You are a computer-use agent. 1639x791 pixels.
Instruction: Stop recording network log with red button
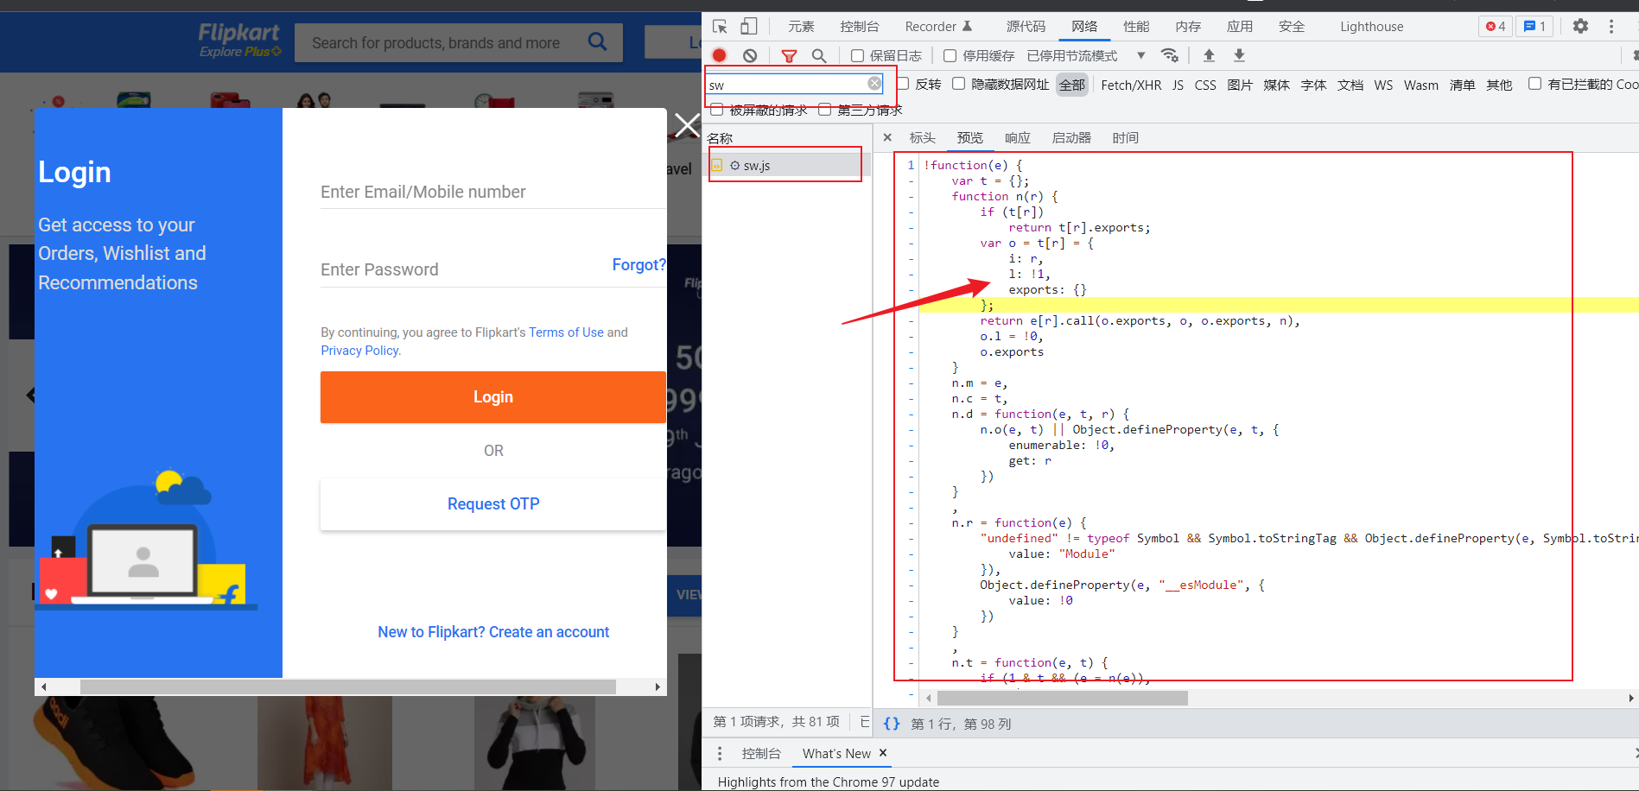click(719, 55)
